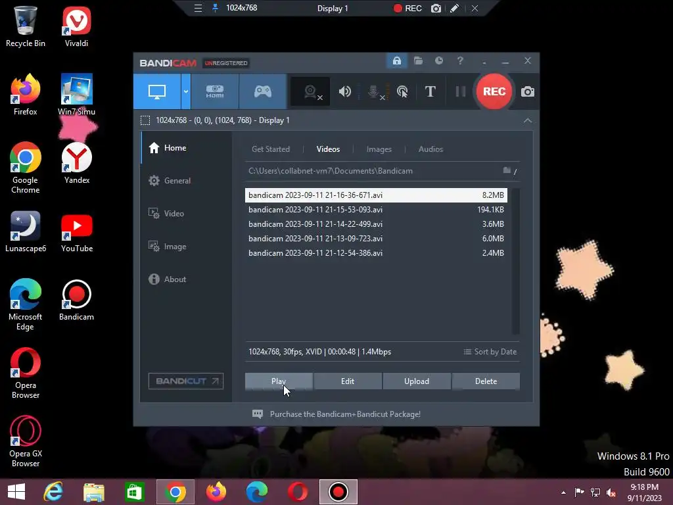This screenshot has height=505, width=673.
Task: Click the pause recording button
Action: (x=460, y=91)
